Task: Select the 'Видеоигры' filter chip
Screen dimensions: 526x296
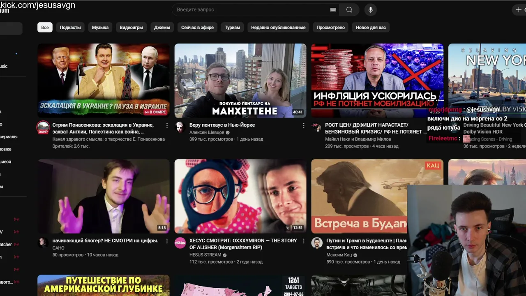Action: tap(131, 28)
